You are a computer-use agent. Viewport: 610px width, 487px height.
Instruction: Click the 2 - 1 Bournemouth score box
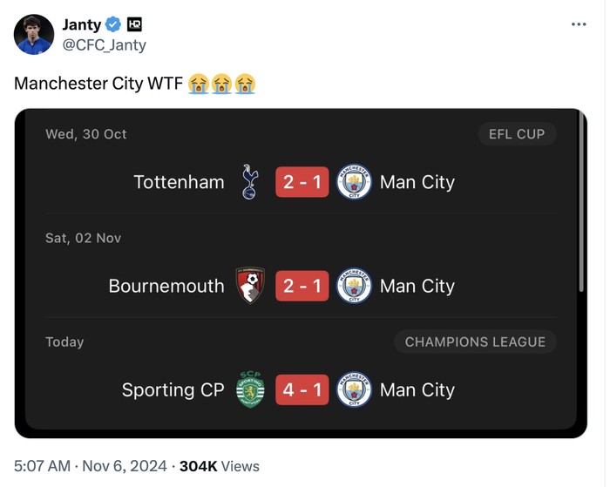[302, 286]
